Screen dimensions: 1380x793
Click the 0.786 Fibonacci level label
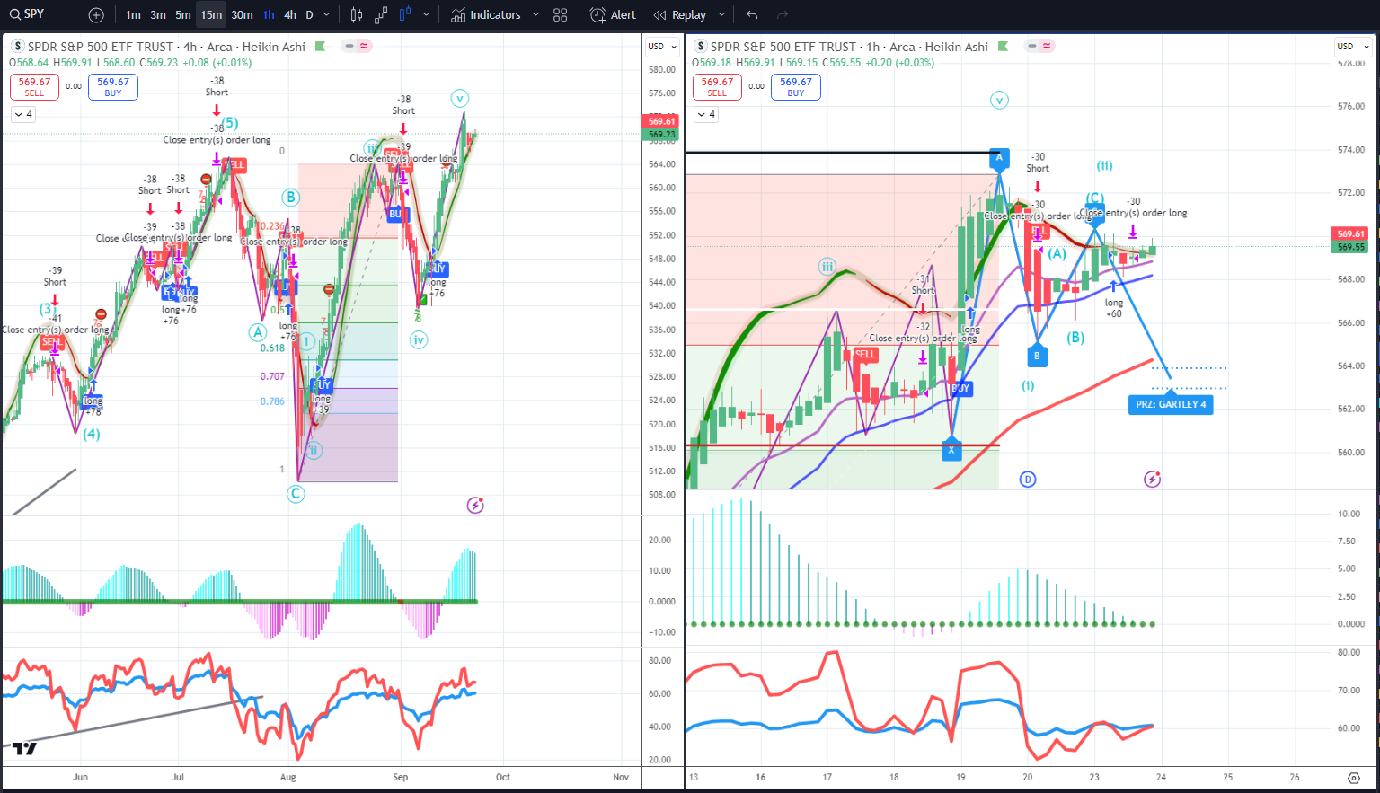(x=272, y=401)
